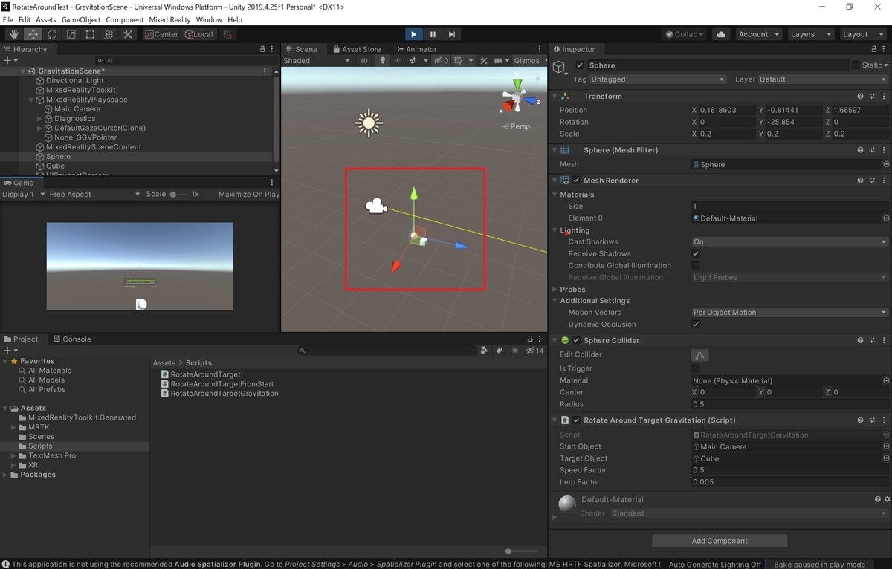This screenshot has width=892, height=569.
Task: Open object picker for Start Object
Action: pos(886,447)
